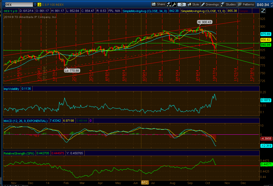Click the S & P 100 INDEX description

[53, 5]
